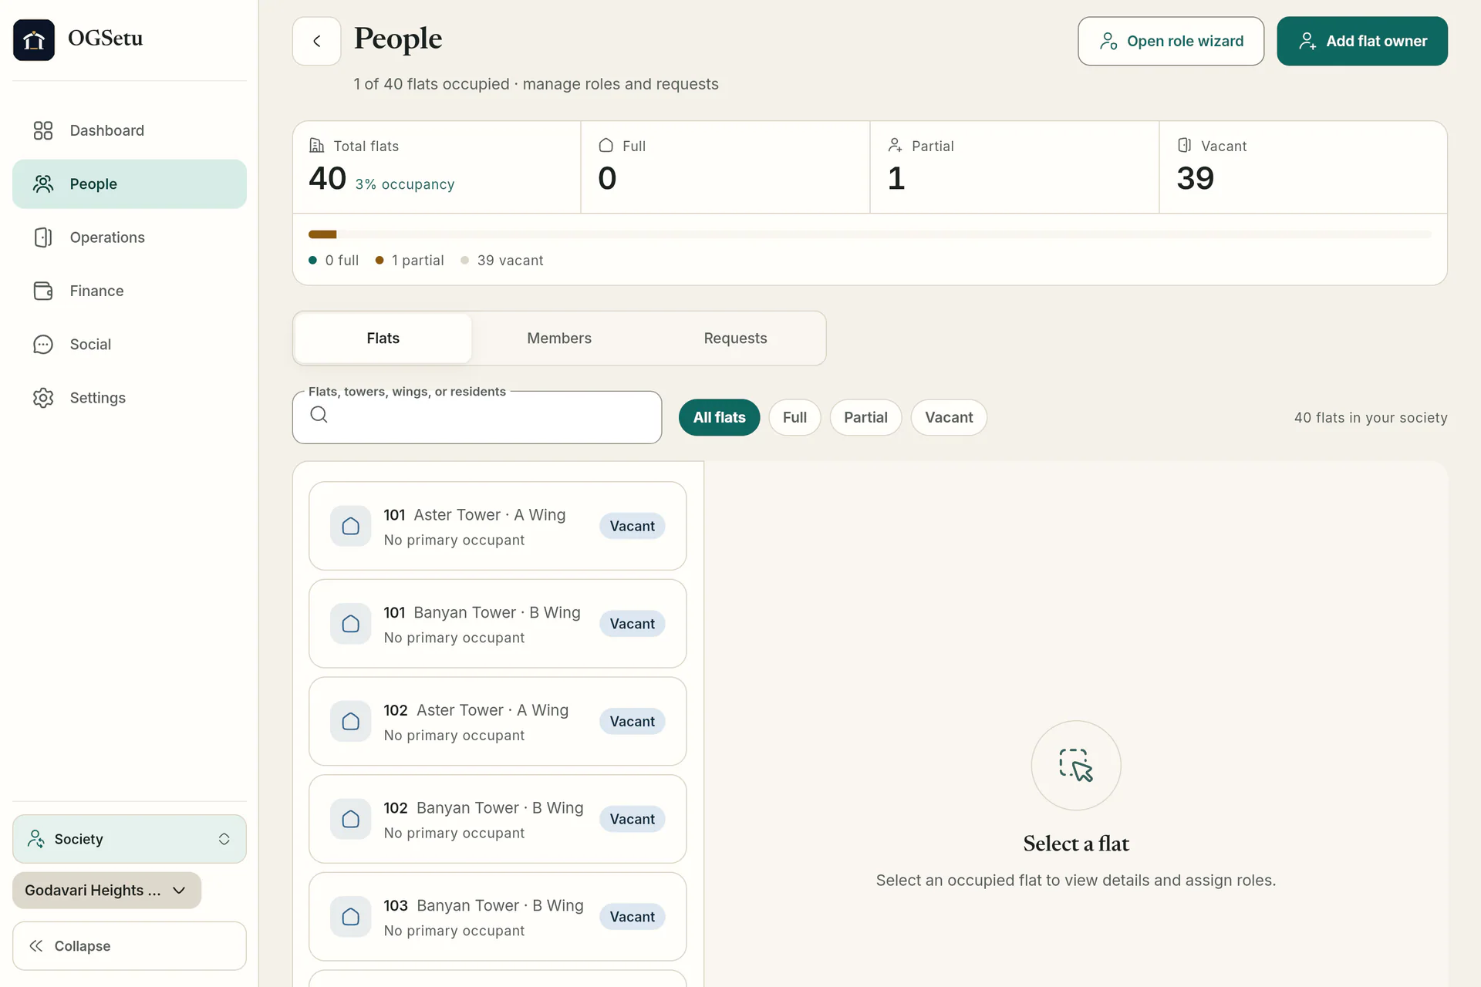Open Finance via the wallet icon
The width and height of the screenshot is (1481, 987).
[43, 291]
